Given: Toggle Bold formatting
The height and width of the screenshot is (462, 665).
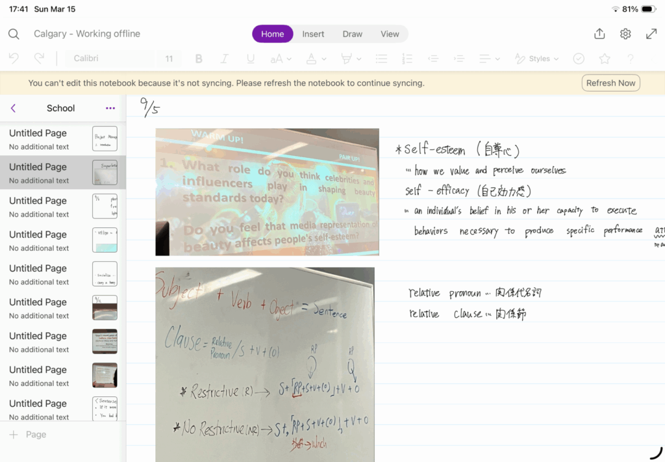Looking at the screenshot, I should tap(199, 58).
